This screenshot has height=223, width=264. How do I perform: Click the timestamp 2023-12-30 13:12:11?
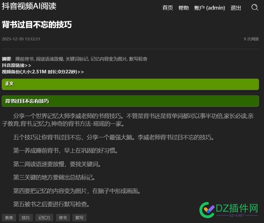(x=21, y=39)
